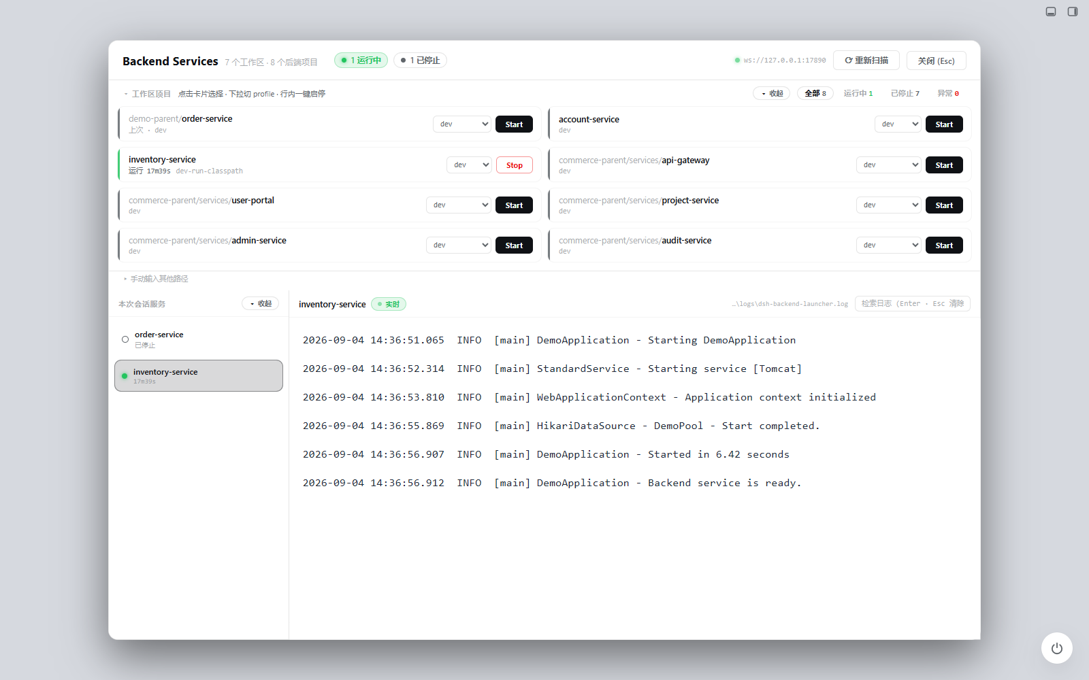The image size is (1089, 680).
Task: Click log line HikariDataSource Start completed
Action: [x=562, y=426]
